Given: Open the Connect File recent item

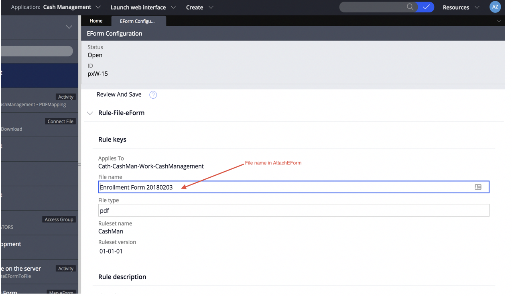Looking at the screenshot, I should point(39,125).
